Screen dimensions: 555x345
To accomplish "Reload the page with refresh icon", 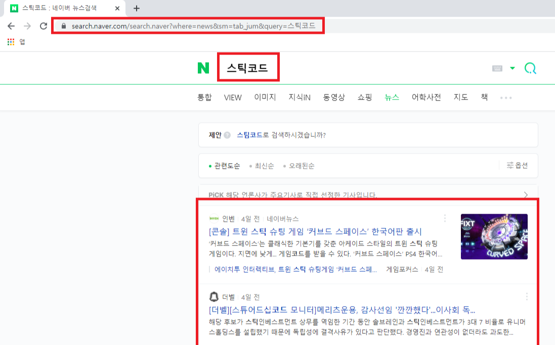I will point(43,26).
